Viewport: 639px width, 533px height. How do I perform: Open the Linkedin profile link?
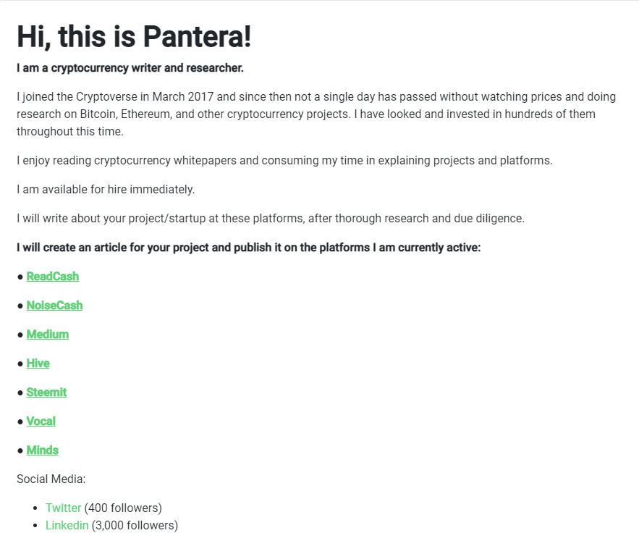[x=67, y=525]
